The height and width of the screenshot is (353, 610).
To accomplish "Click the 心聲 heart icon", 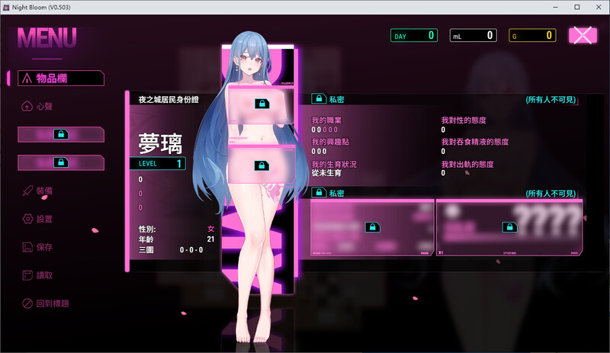I will click(27, 106).
